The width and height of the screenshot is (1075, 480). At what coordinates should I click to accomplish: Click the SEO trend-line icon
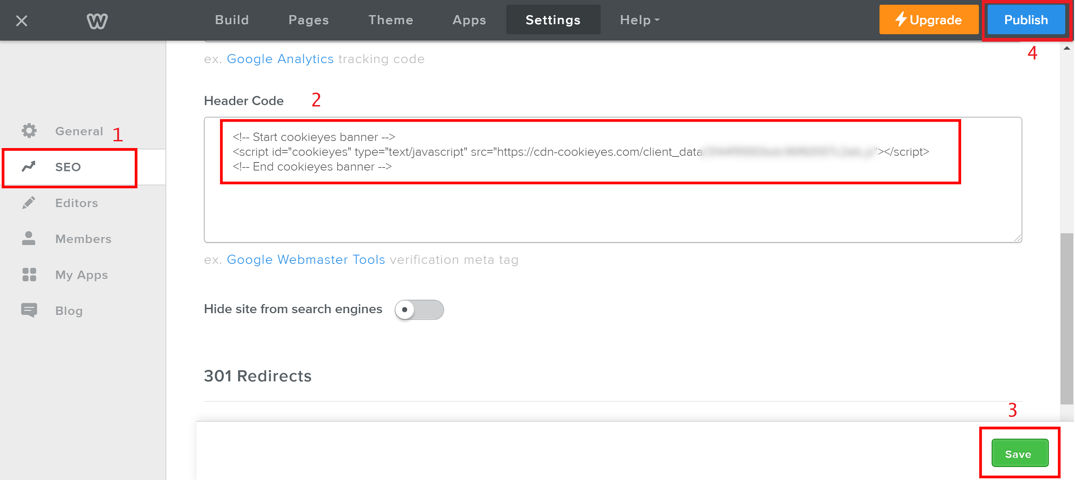[x=29, y=166]
